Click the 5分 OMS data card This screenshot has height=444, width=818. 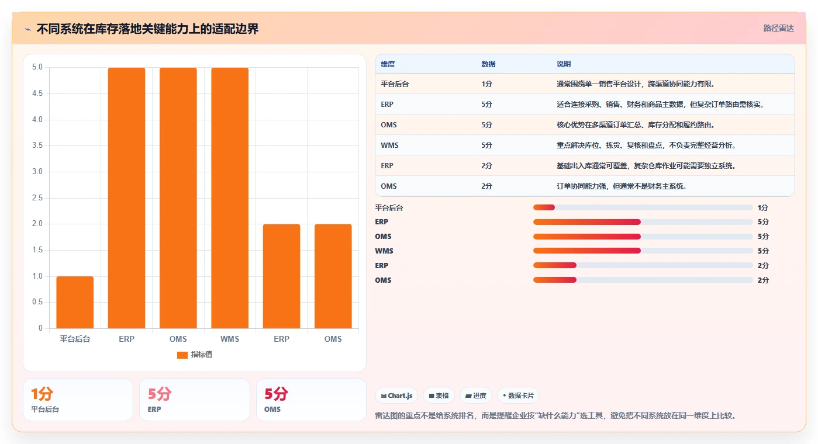tap(311, 400)
